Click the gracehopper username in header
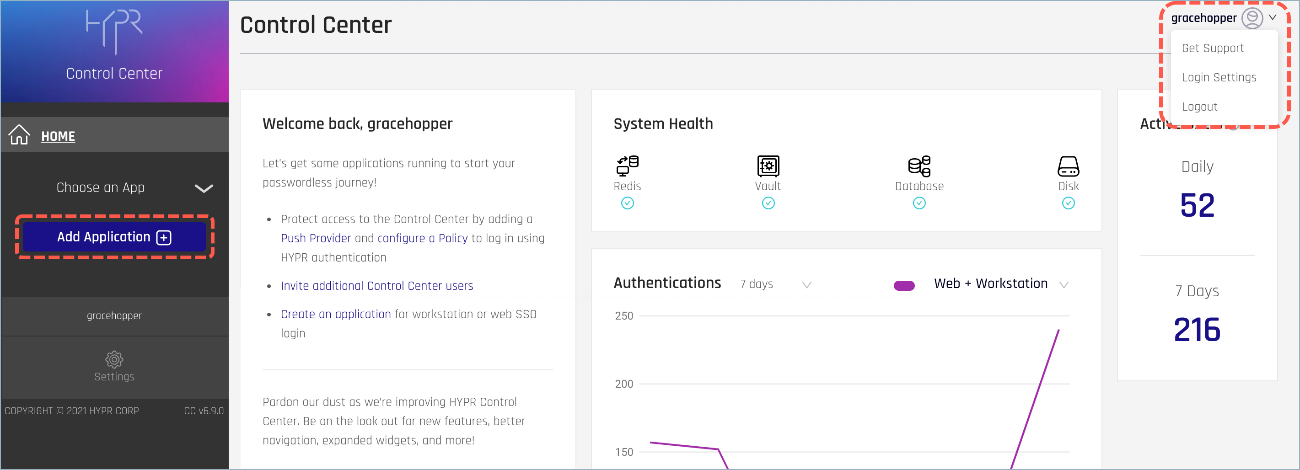Screen dimensions: 1300x470 coord(1203,18)
